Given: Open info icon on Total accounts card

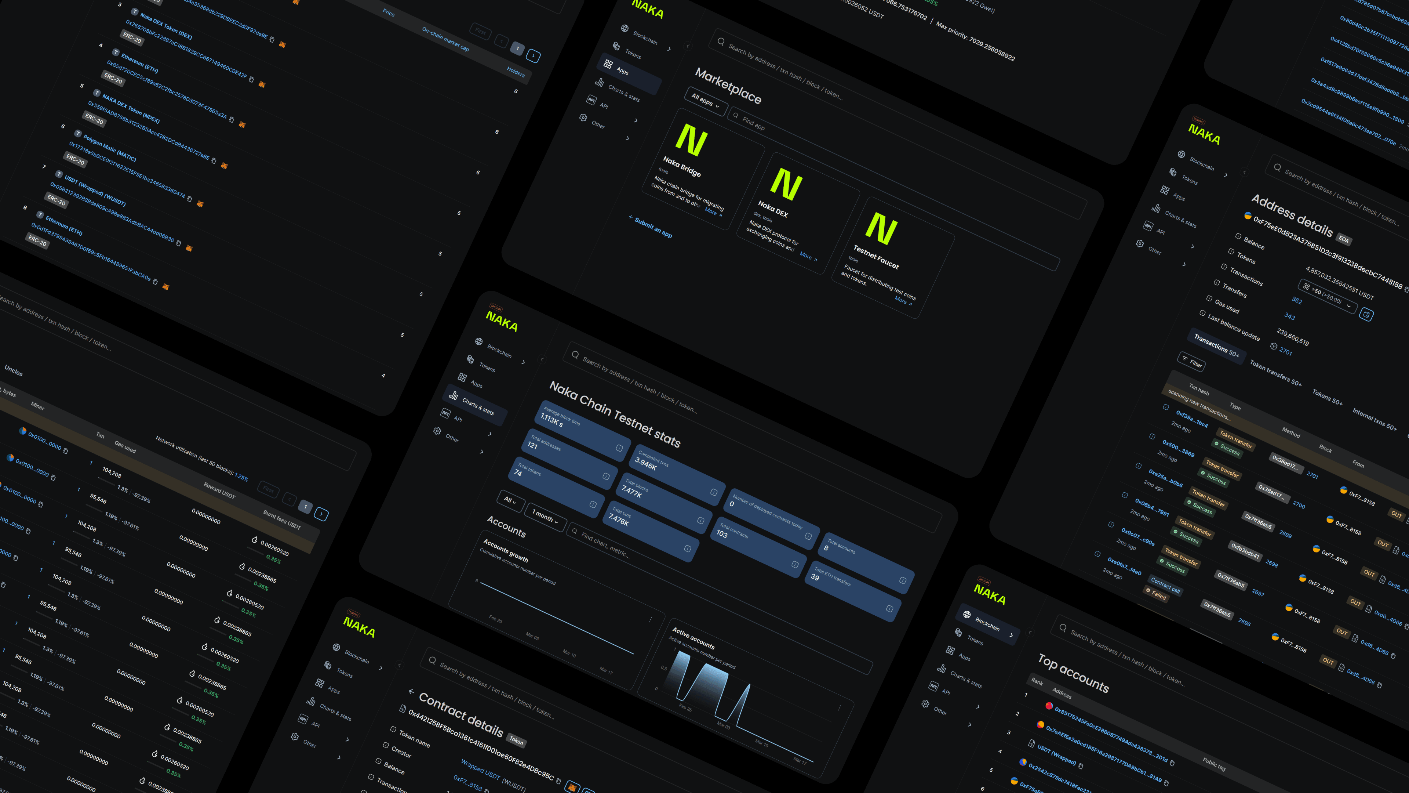Looking at the screenshot, I should (x=903, y=580).
